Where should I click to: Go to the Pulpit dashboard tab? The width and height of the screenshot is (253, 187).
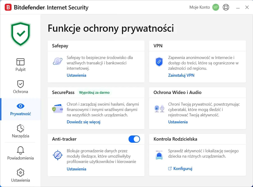[x=20, y=65]
